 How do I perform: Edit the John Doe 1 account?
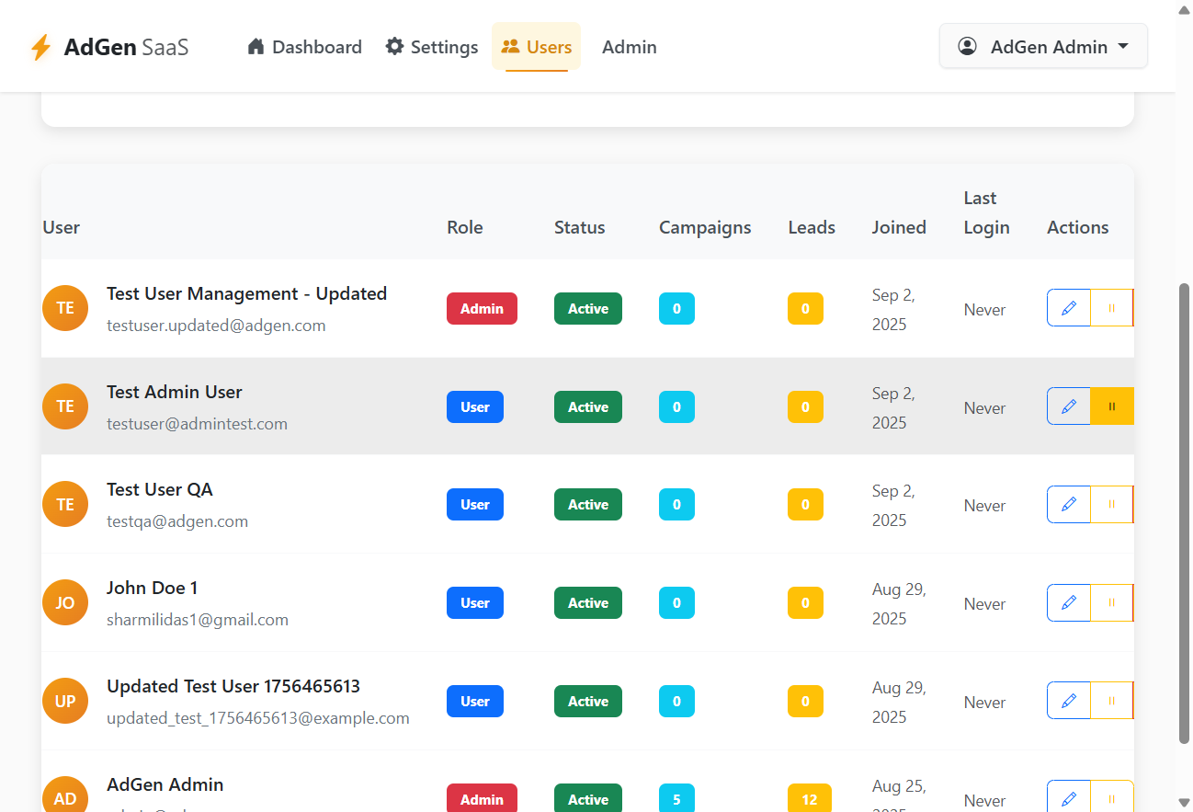pos(1069,603)
